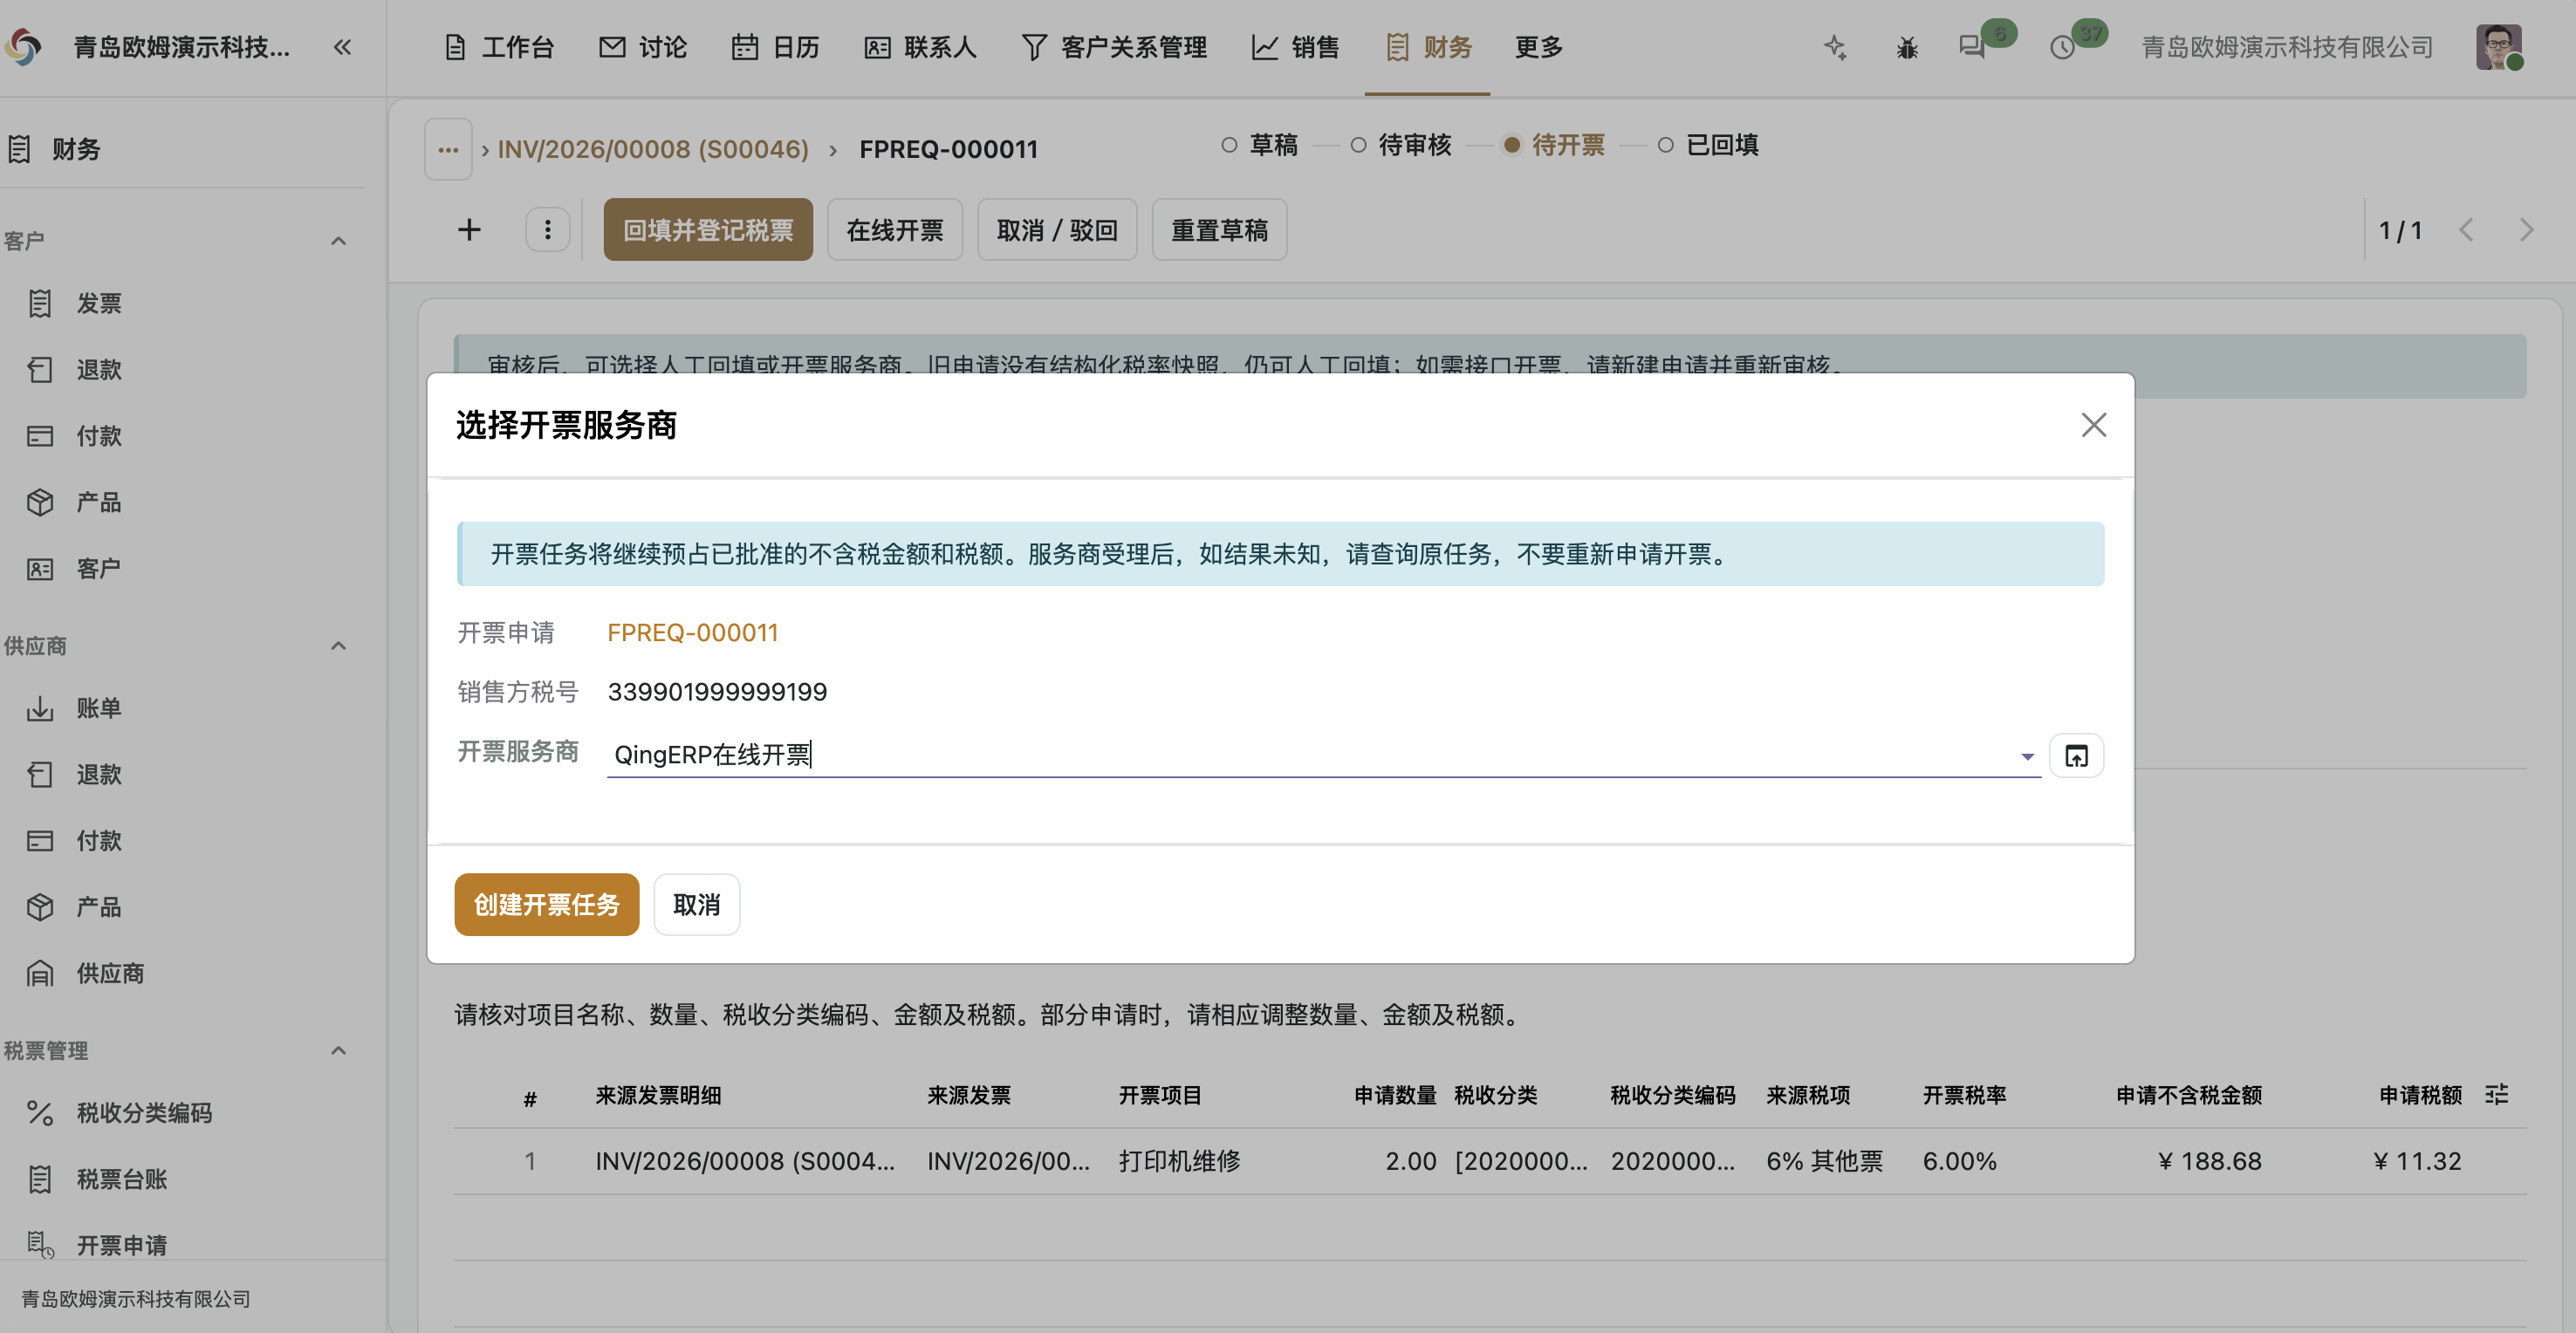Open 账单 under 供应商 in sidebar

99,708
